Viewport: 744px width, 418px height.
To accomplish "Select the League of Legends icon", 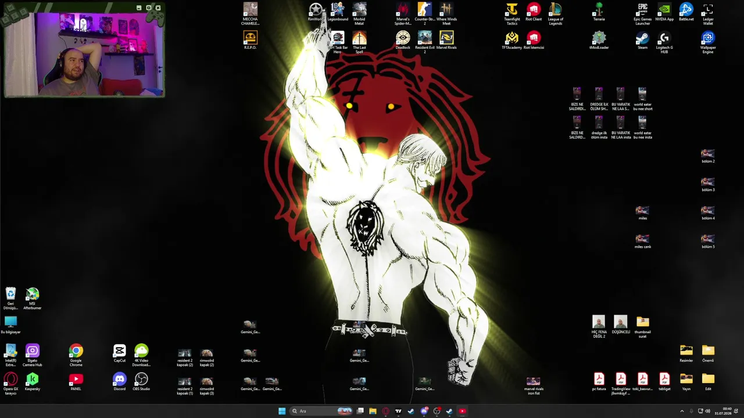I will (556, 14).
